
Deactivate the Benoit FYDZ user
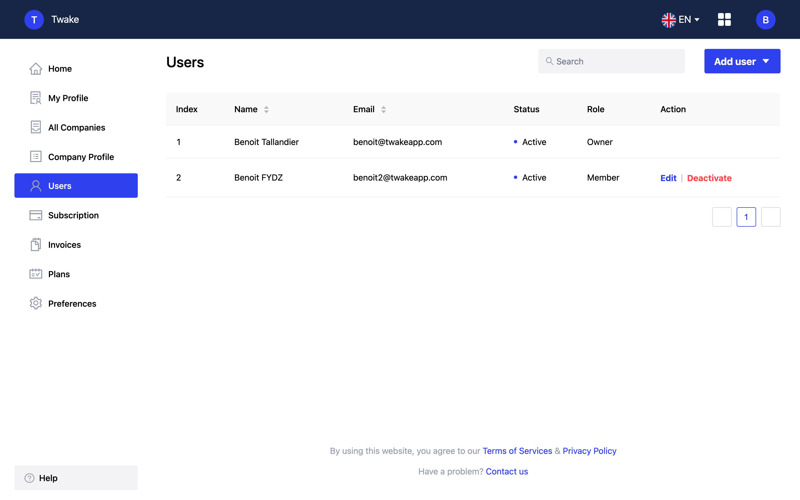pyautogui.click(x=709, y=178)
